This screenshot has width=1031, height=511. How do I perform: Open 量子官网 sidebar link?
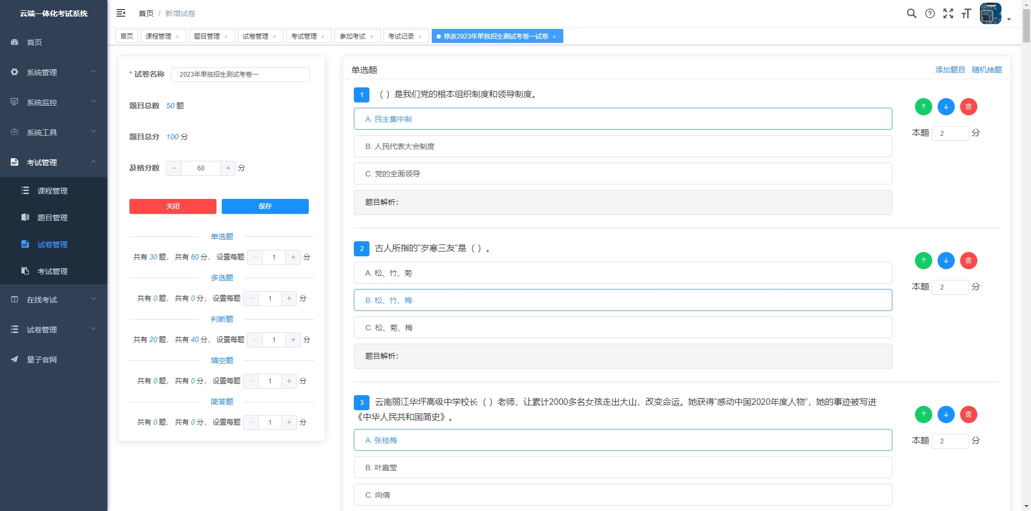tap(54, 360)
